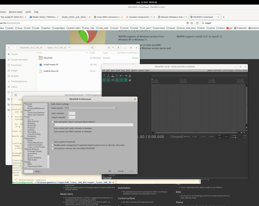Toggle ripple editing icon in REAPER toolbar
Image resolution: width=259 pixels, height=206 pixels.
(113, 80)
